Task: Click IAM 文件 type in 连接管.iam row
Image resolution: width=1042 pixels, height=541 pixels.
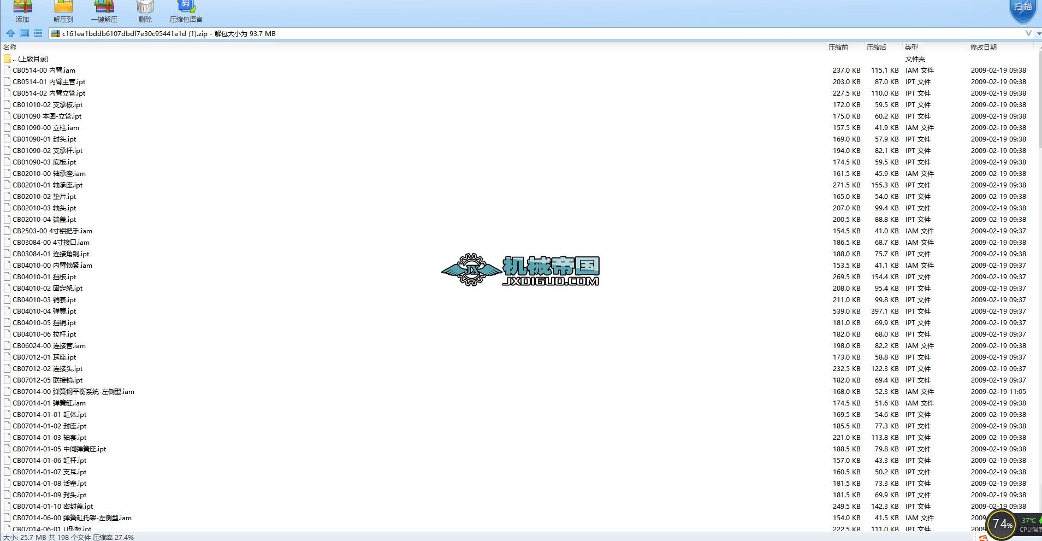Action: 920,345
